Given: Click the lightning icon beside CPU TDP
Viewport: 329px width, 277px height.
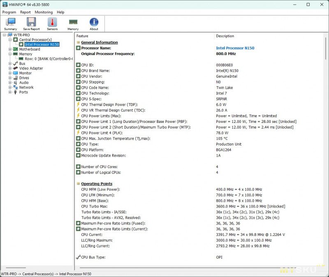Looking at the screenshot, I should pos(78,104).
